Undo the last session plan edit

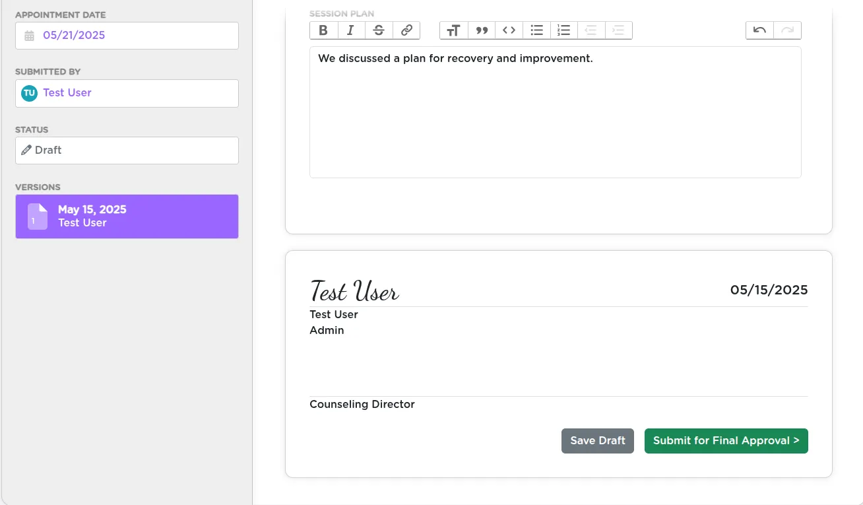[759, 30]
